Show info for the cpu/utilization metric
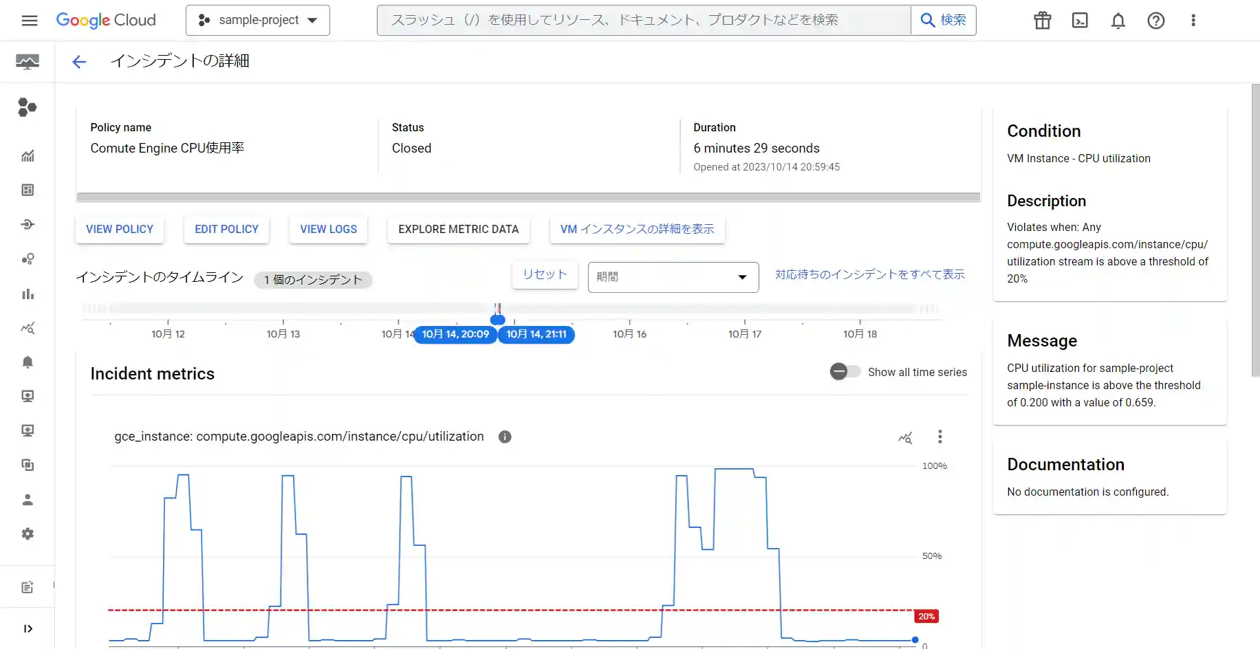The width and height of the screenshot is (1260, 649). (x=505, y=437)
